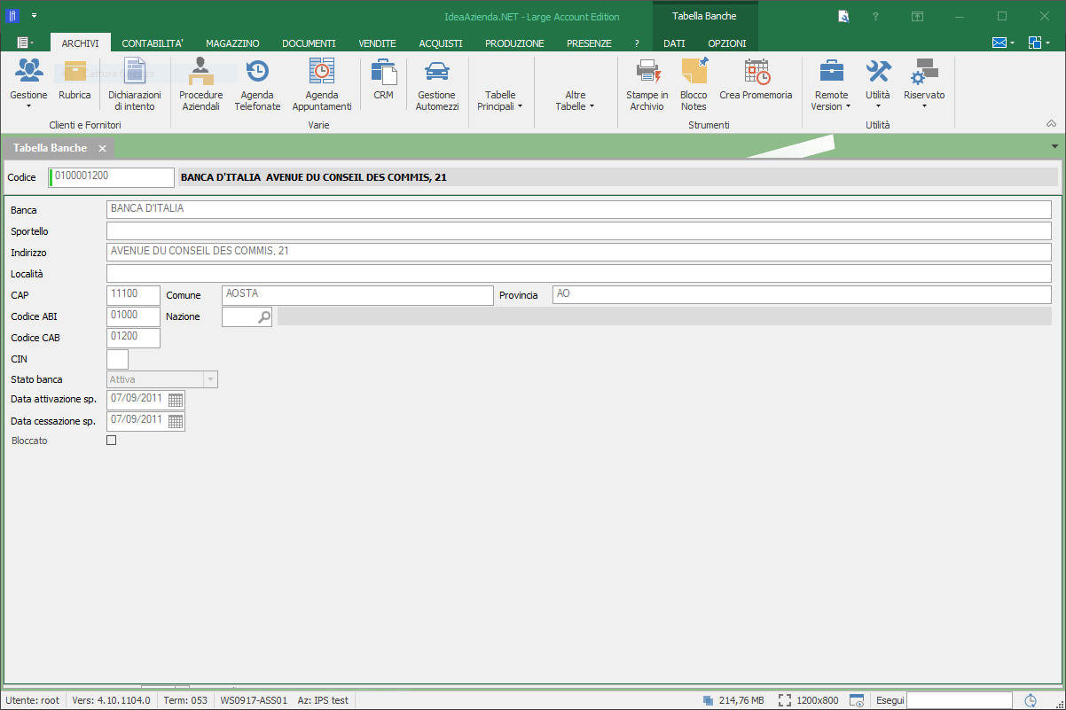
Task: Expand Tabelle Principali dropdown
Action: 500,100
